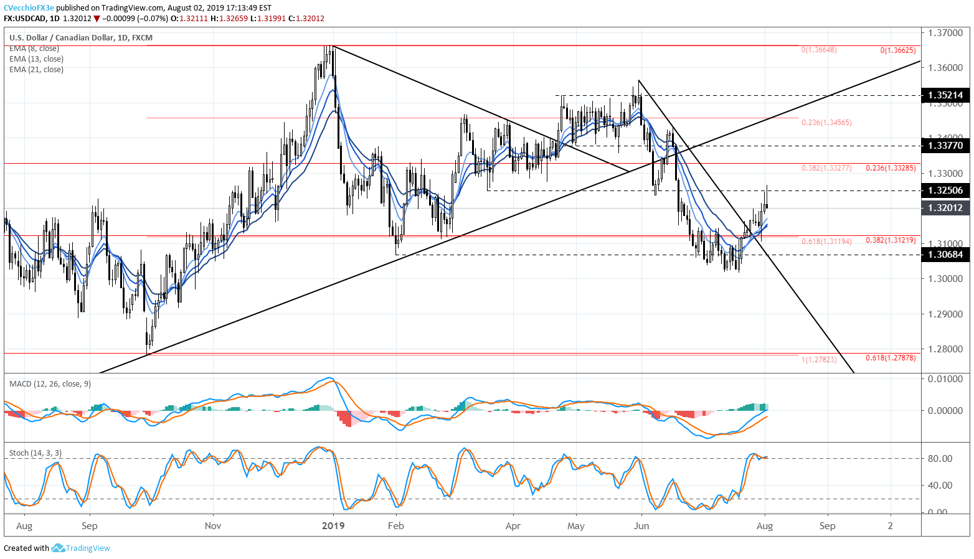Click the MACD 0.01000 axis value
974x559 pixels.
coord(945,378)
